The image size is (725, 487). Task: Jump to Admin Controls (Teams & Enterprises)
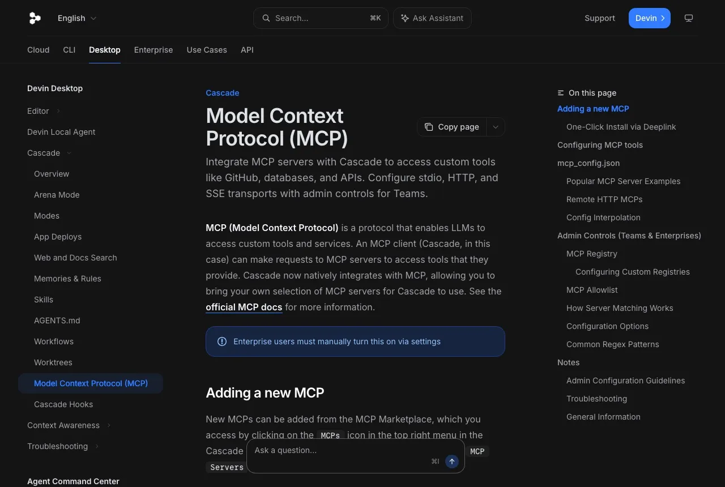pos(629,236)
